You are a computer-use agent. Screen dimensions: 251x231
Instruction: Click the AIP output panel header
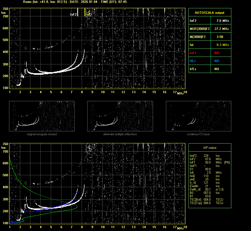pyautogui.click(x=210, y=148)
